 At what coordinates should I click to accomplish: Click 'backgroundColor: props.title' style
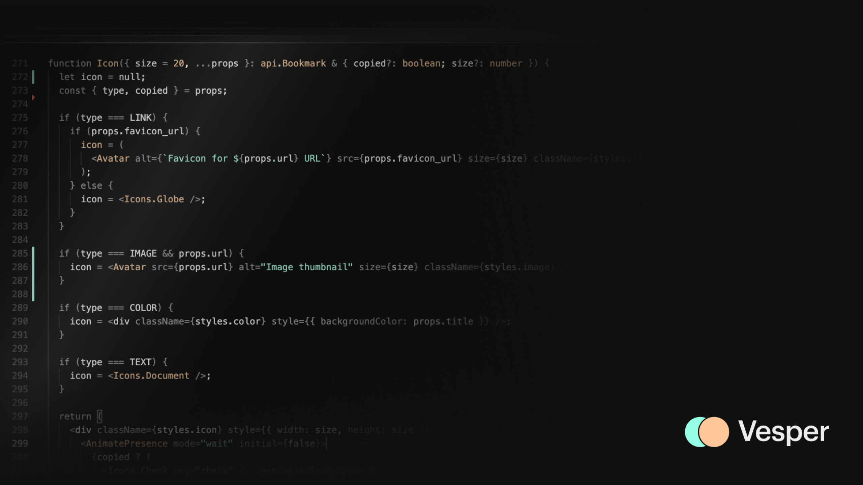point(397,321)
